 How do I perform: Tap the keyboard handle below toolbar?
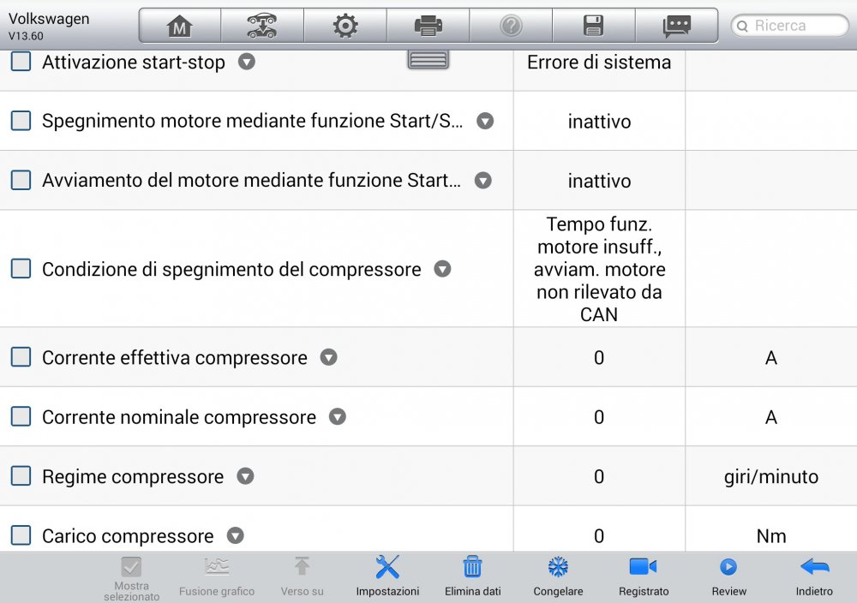(x=428, y=59)
